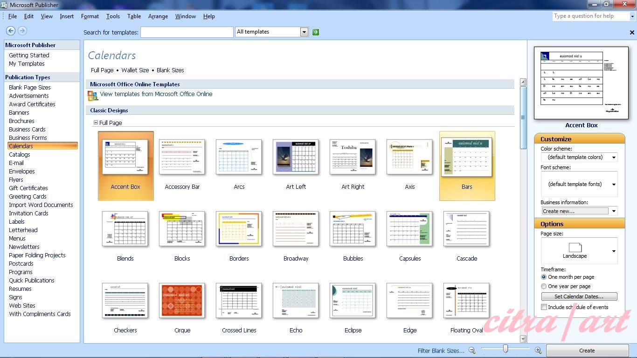Collapse the Full Page section
Screen dimensions: 637x358
[x=96, y=123]
